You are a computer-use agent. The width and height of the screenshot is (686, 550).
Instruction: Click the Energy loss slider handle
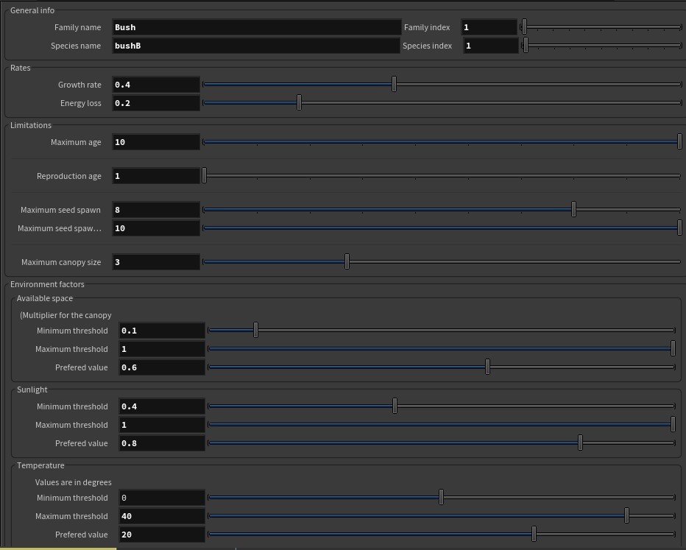(x=300, y=102)
